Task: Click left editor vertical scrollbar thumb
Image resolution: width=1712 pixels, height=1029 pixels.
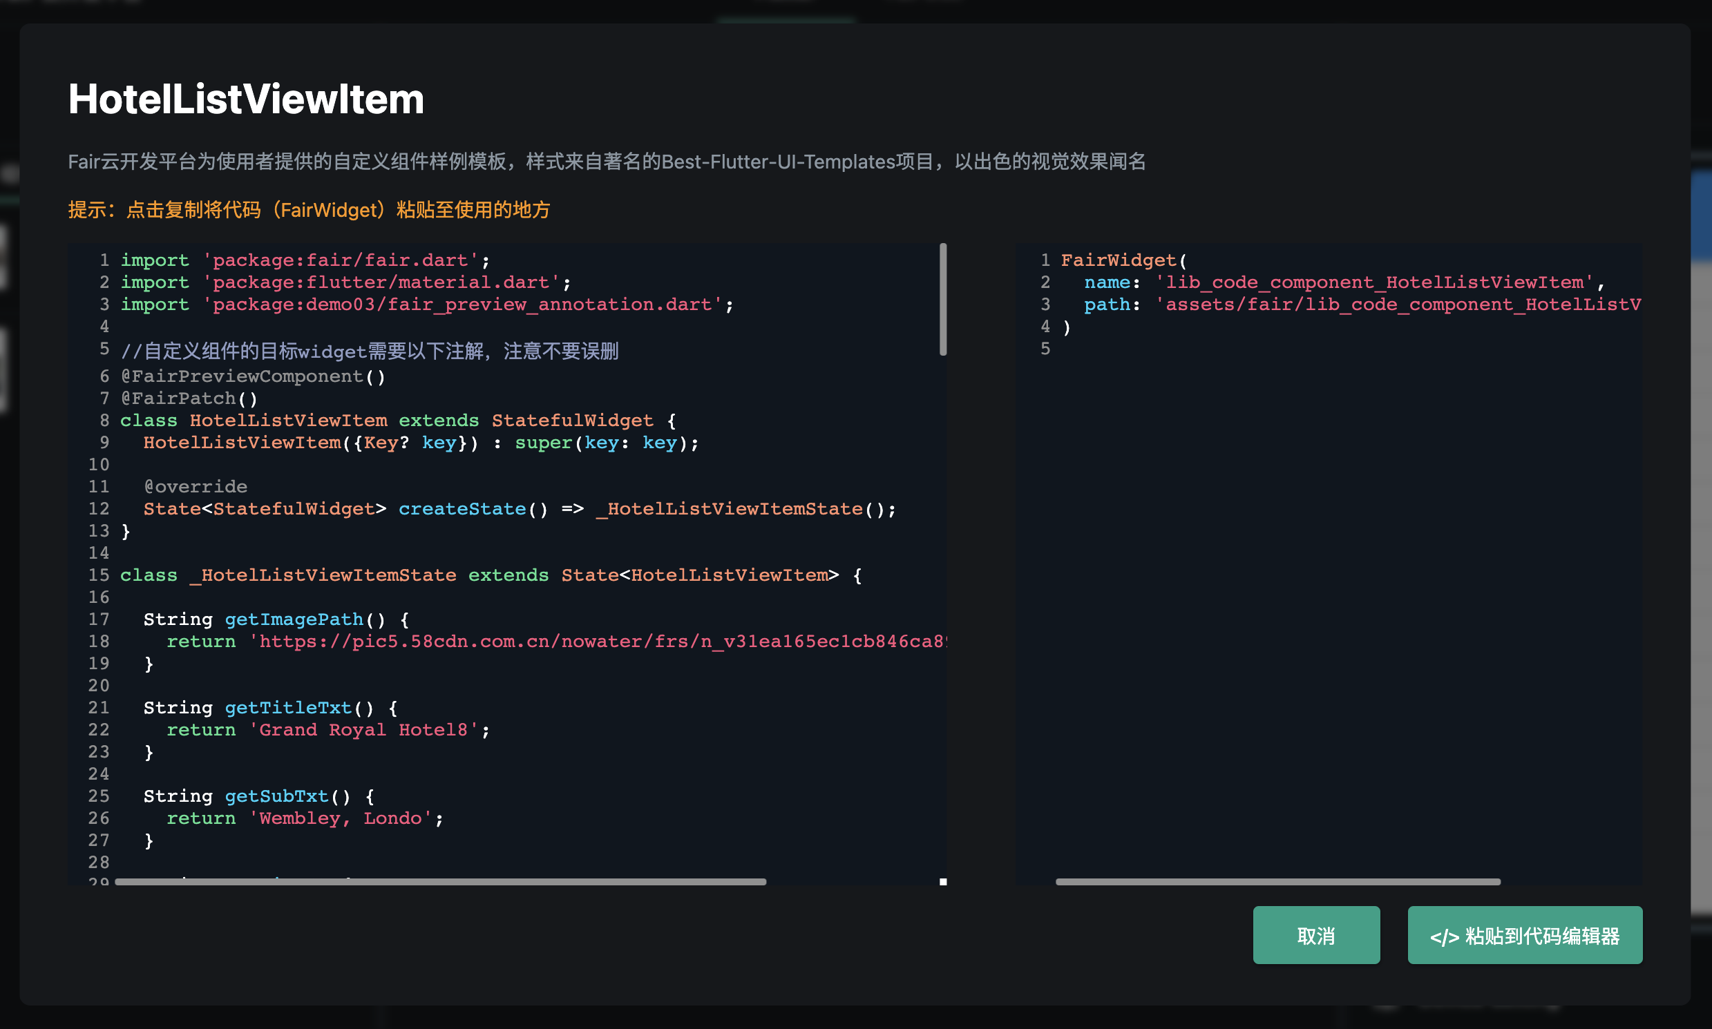Action: click(943, 300)
